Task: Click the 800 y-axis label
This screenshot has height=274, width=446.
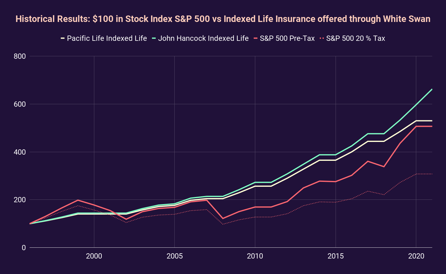Action: pyautogui.click(x=20, y=56)
